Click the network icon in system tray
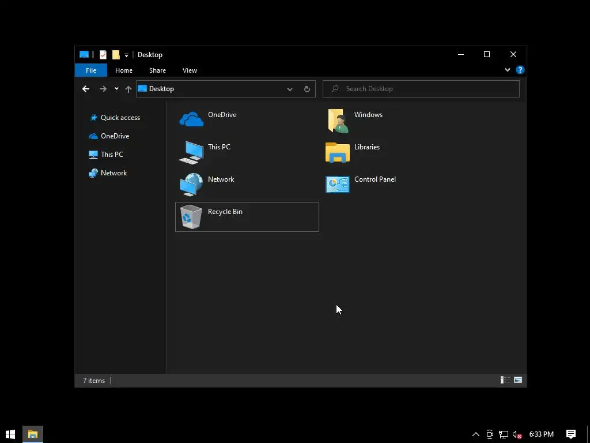The image size is (590, 443). coord(504,434)
